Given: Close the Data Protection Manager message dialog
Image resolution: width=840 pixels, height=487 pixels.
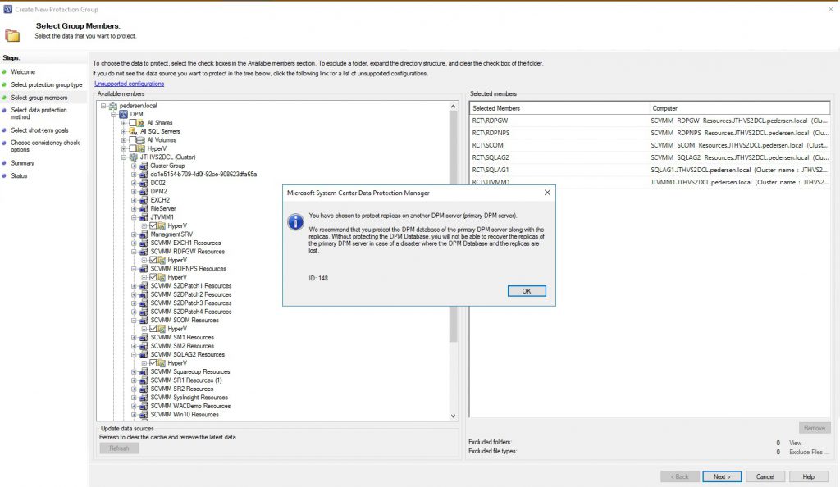Looking at the screenshot, I should pyautogui.click(x=547, y=193).
